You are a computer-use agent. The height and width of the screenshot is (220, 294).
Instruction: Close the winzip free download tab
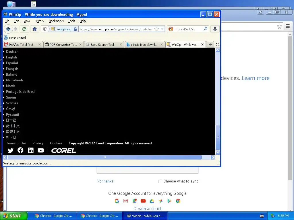click(x=162, y=44)
